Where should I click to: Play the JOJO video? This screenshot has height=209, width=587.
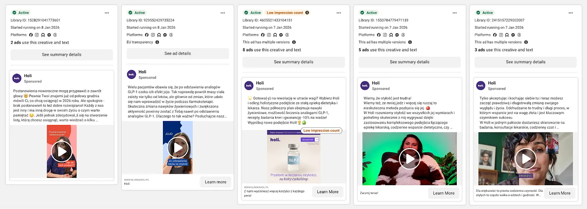point(178,147)
